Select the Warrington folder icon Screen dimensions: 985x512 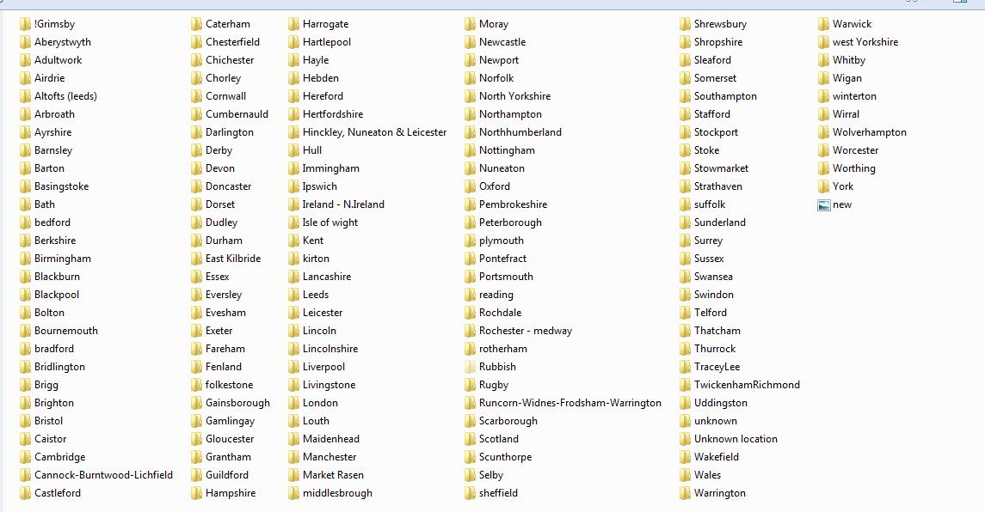coord(685,493)
